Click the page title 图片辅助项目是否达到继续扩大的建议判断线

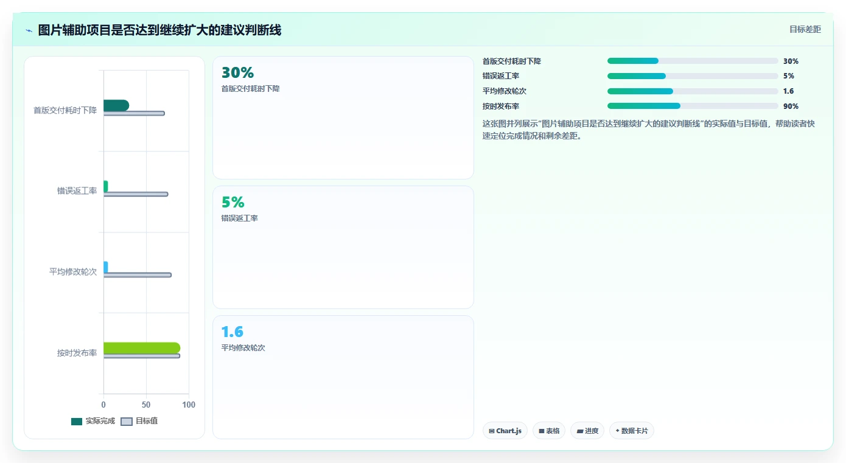coord(159,30)
